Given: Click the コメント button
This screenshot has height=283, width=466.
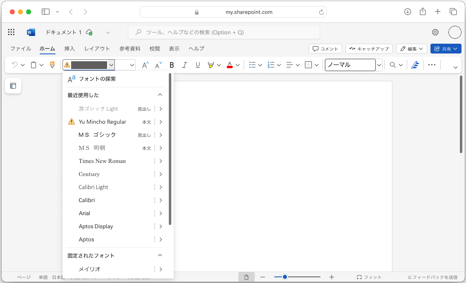Looking at the screenshot, I should coord(325,49).
